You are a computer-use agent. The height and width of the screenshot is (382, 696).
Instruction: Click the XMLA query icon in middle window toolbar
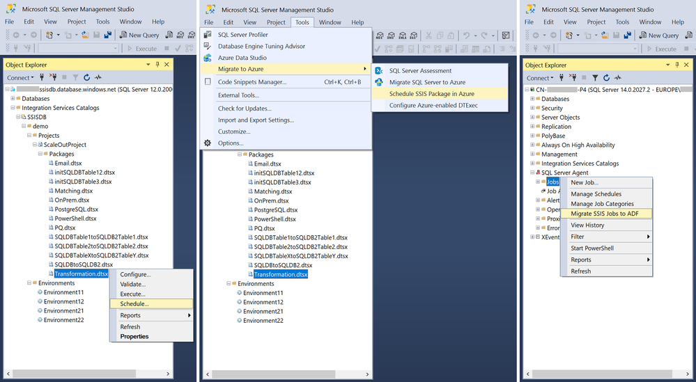tap(402, 36)
